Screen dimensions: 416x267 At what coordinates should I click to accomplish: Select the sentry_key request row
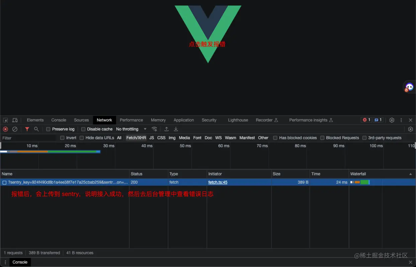pos(208,182)
